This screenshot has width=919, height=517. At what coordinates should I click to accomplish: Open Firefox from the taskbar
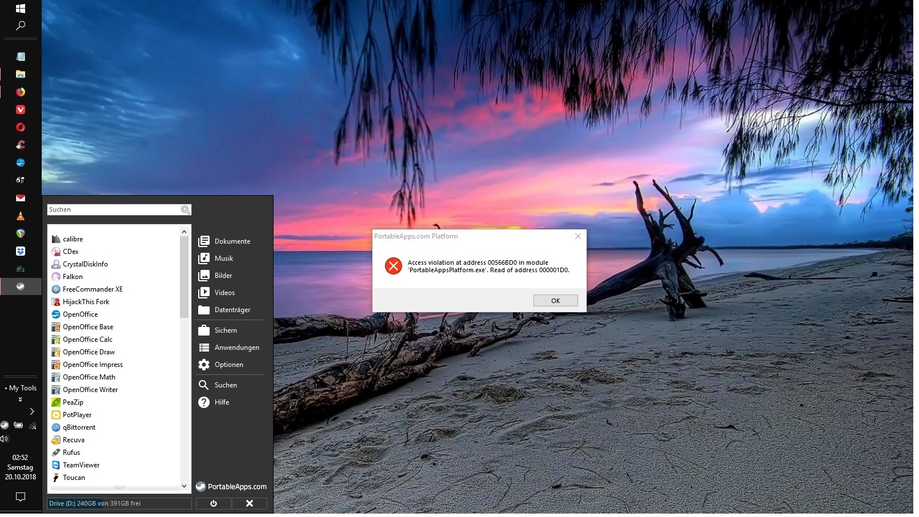tap(21, 92)
